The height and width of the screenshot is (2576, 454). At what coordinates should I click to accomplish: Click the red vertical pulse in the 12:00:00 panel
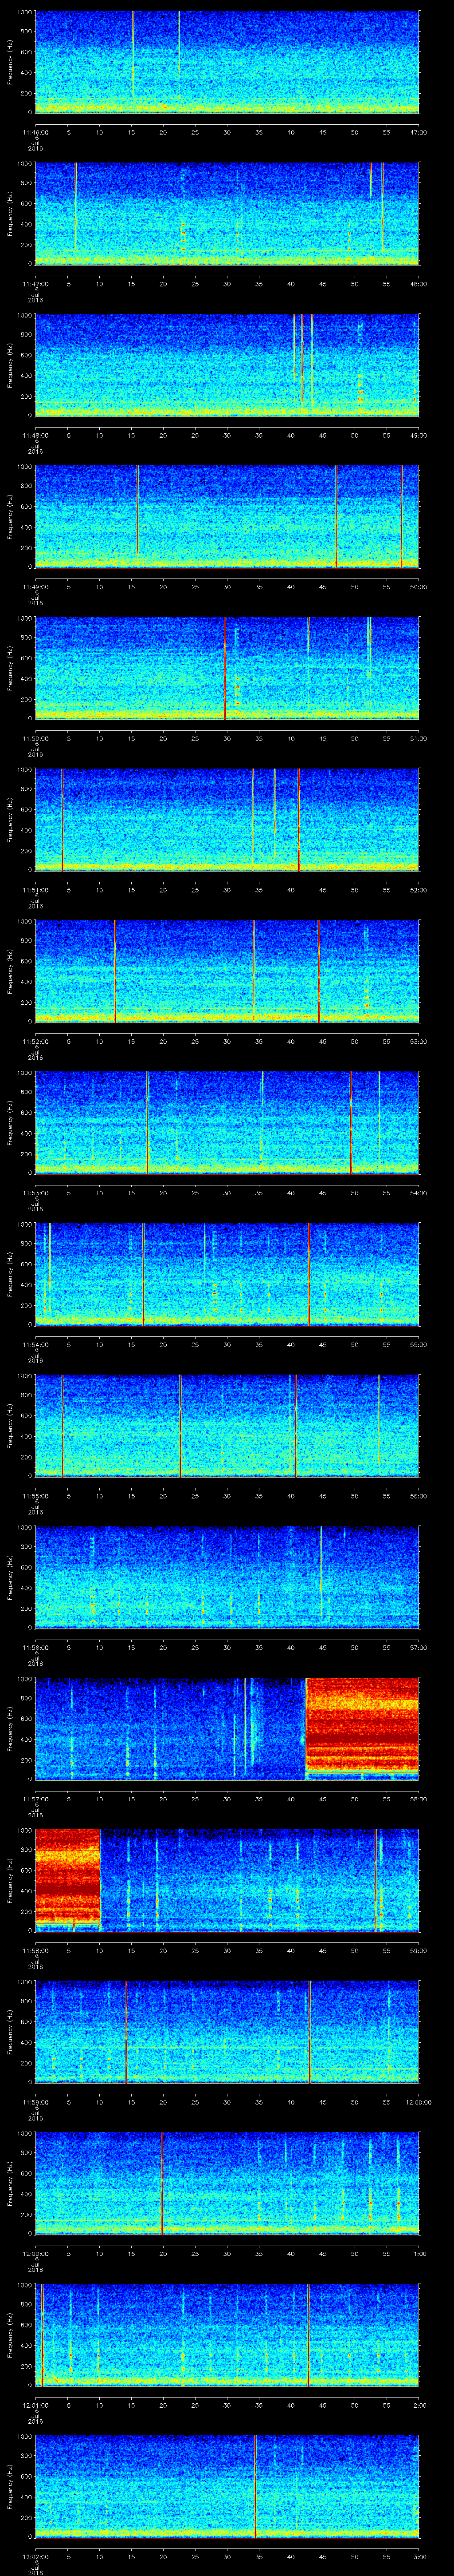(162, 2184)
